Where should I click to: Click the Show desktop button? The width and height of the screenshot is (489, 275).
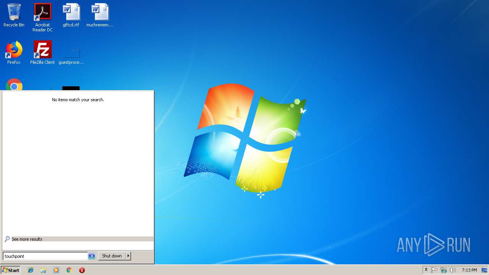(485, 270)
